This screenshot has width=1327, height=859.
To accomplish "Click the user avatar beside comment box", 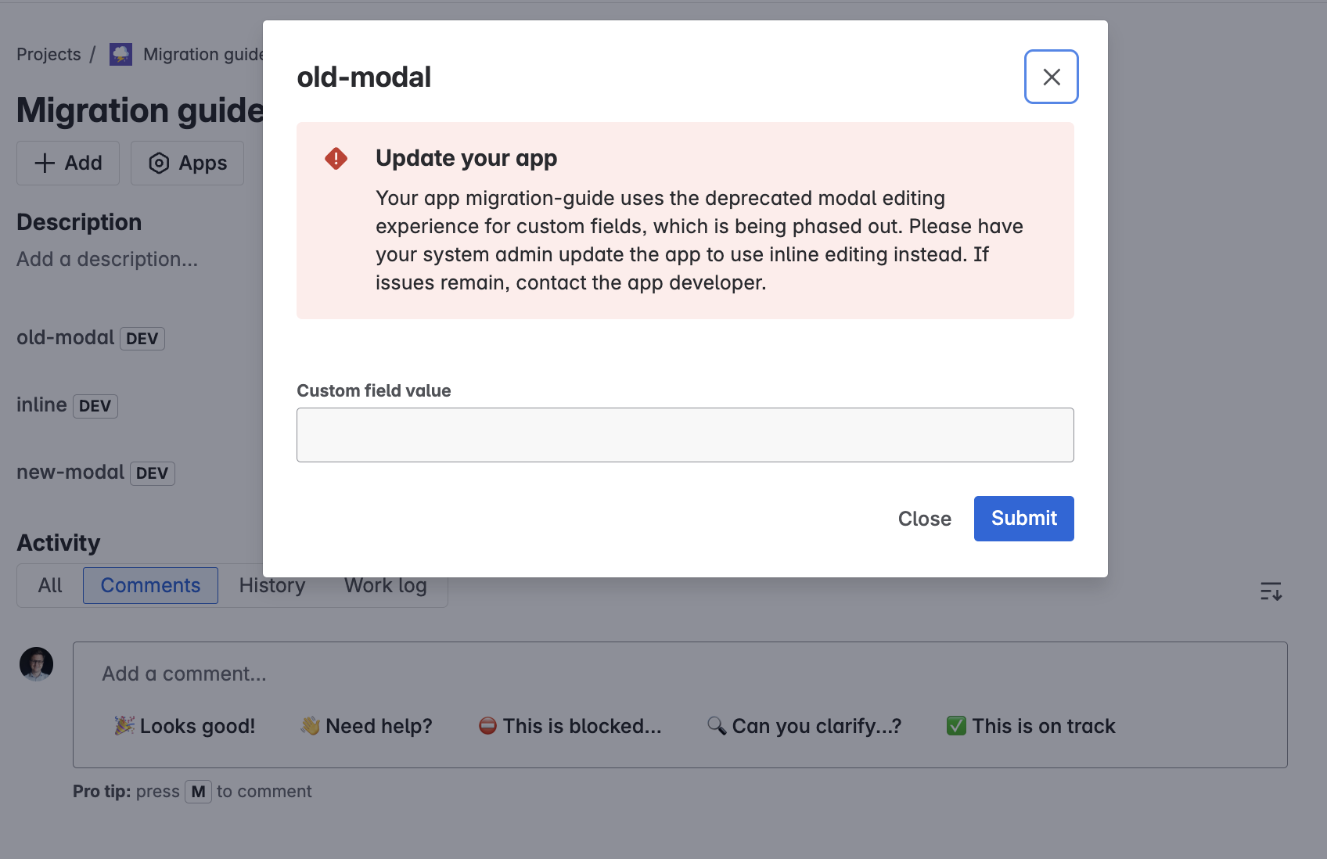I will point(36,664).
